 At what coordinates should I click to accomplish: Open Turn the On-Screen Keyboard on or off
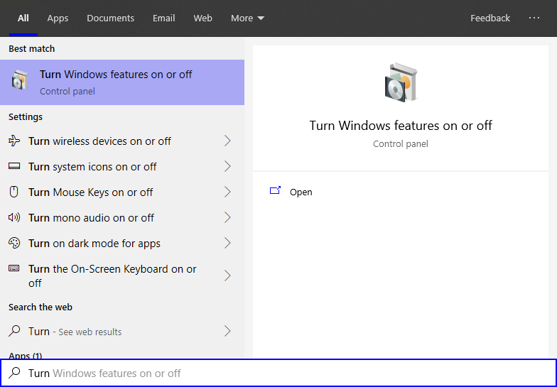[122, 276]
